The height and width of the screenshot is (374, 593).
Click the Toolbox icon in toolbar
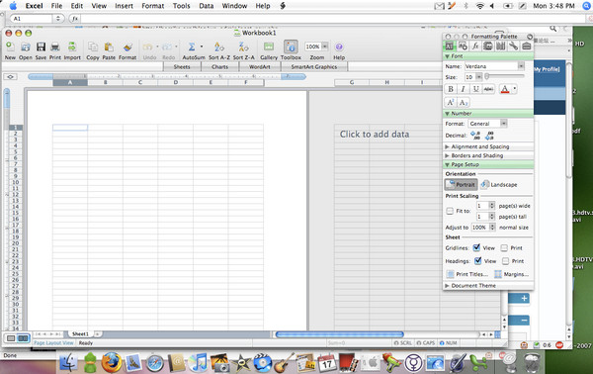click(x=291, y=47)
